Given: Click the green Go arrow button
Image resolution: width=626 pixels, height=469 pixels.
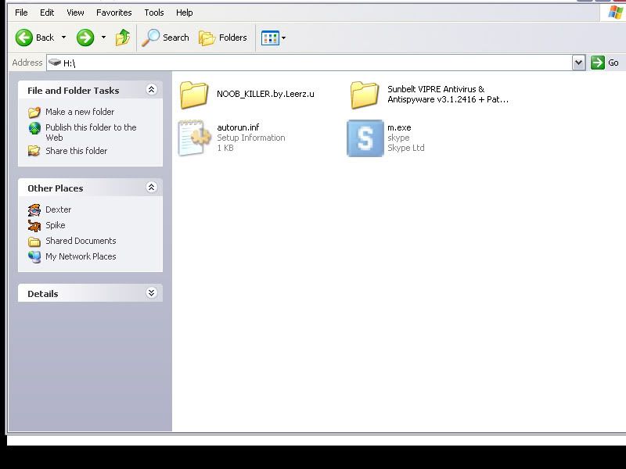Looking at the screenshot, I should pyautogui.click(x=598, y=63).
